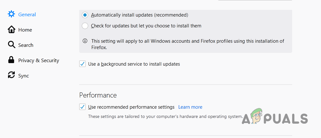The height and width of the screenshot is (138, 321).
Task: Open the Sync text label
Action: [x=23, y=76]
